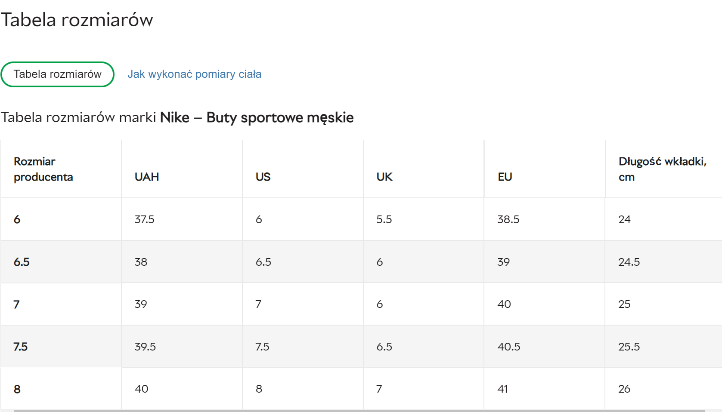Select the UAH value 37.5 cell

pyautogui.click(x=144, y=219)
